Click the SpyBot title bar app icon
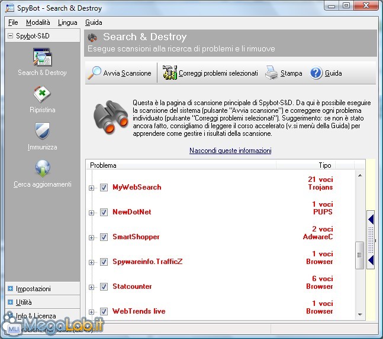Screen dimensions: 383x339 coord(10,8)
